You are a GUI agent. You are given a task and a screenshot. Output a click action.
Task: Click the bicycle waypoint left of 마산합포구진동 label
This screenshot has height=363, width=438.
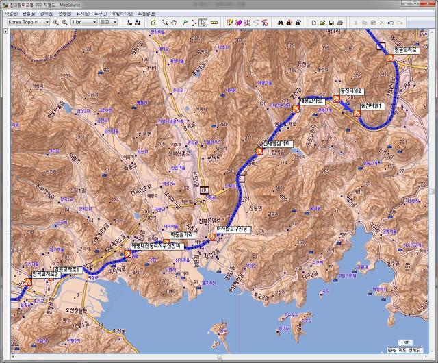tap(212, 237)
